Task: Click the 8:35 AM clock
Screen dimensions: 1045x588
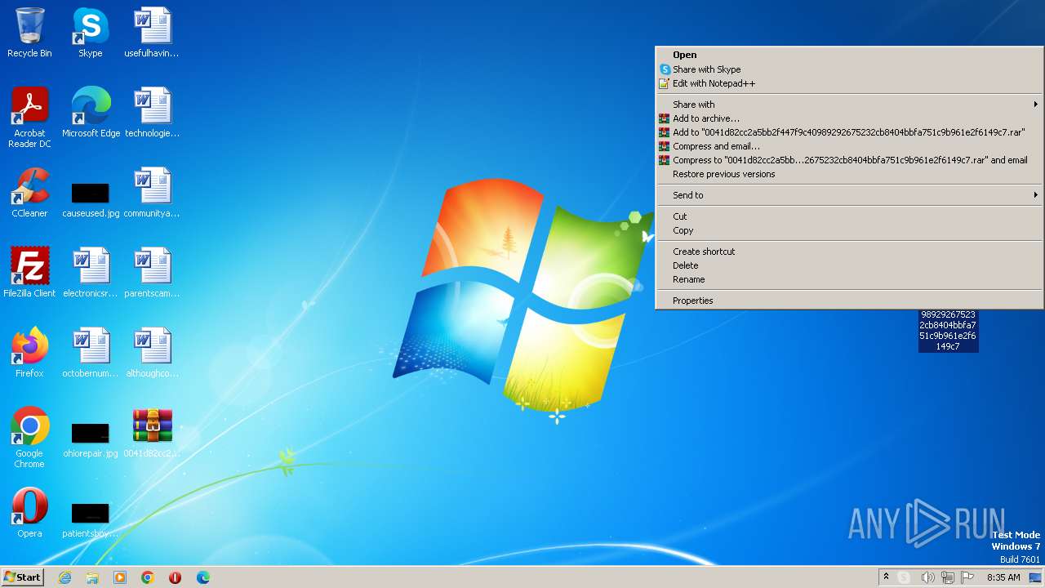Action: tap(1003, 577)
